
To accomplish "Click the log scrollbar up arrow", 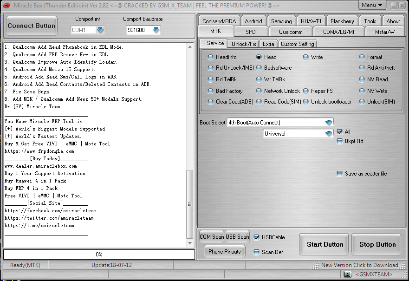I will 190,47.
